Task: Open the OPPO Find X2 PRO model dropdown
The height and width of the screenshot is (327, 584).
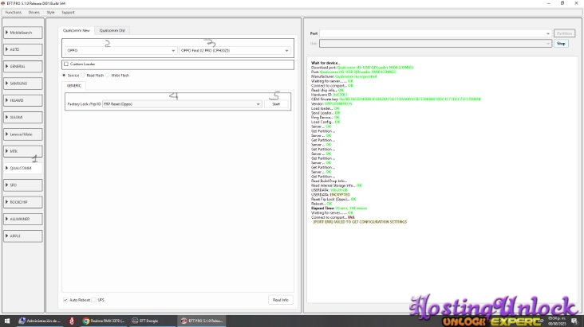Action: [x=235, y=51]
